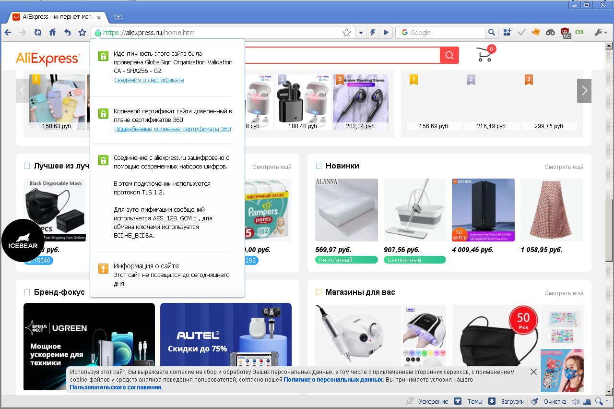Open the trusted root certificates 360 link
The width and height of the screenshot is (614, 409).
(173, 129)
